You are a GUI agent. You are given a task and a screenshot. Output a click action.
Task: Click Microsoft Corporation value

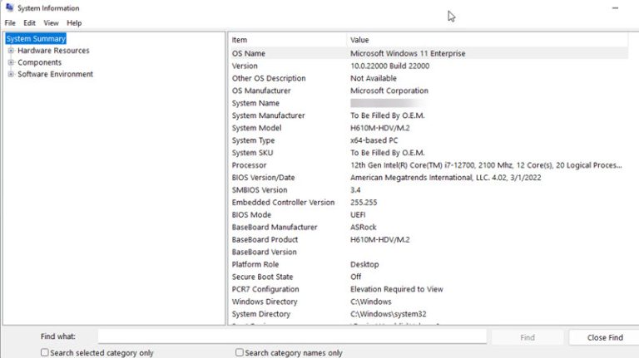pos(389,91)
